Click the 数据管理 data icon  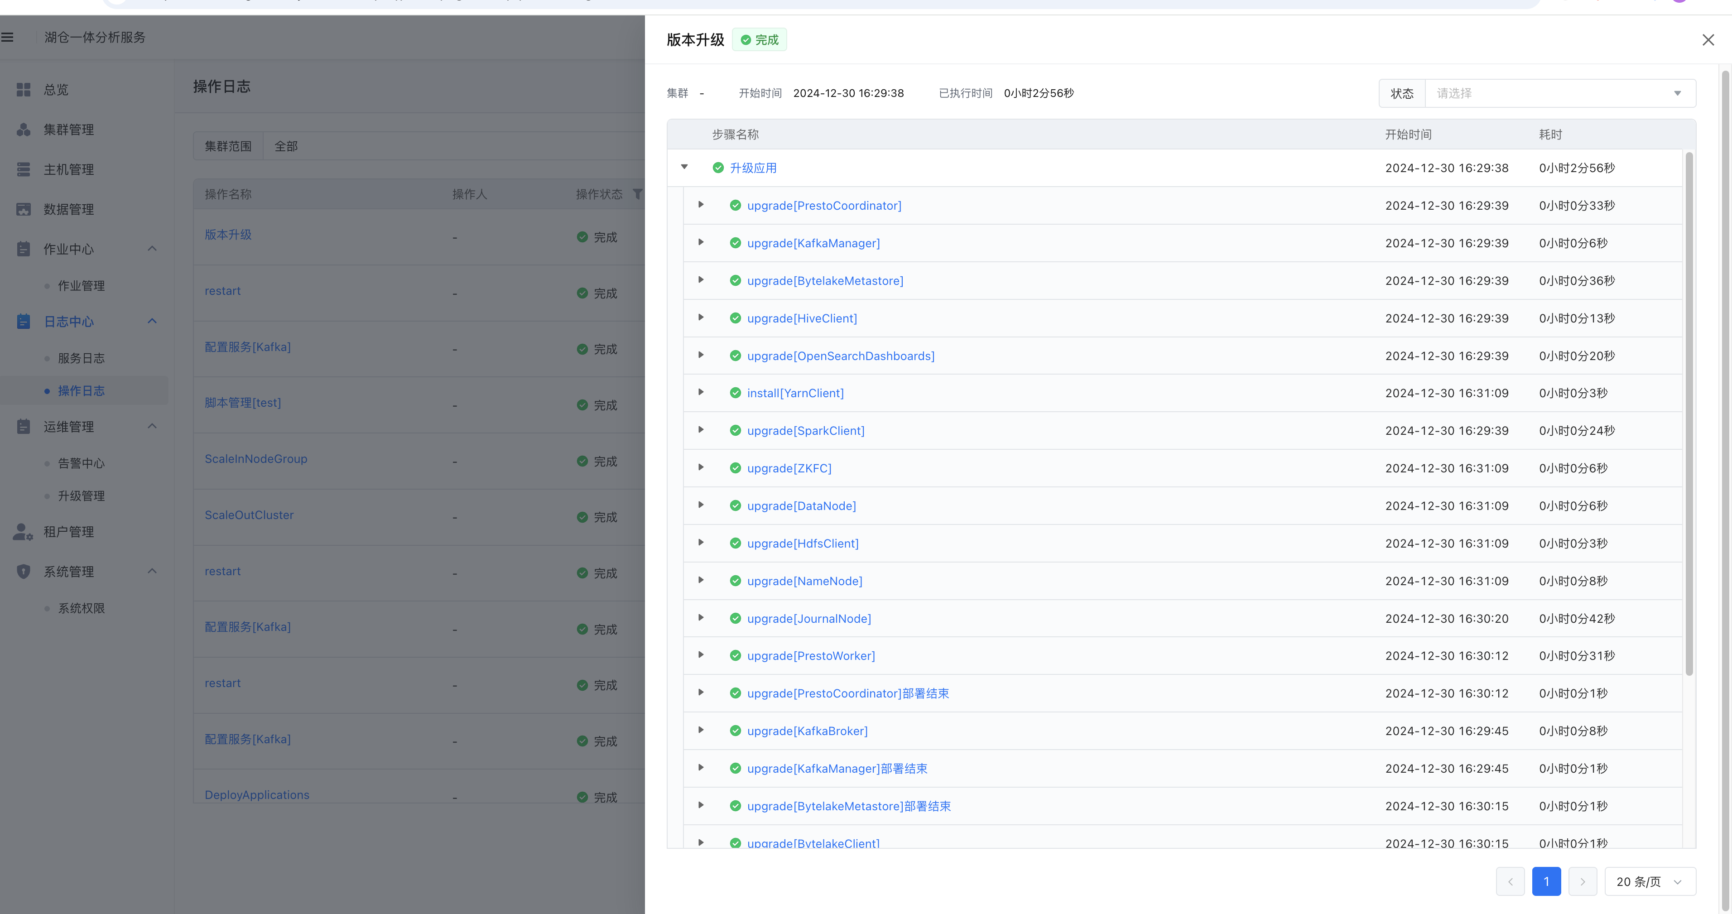tap(24, 209)
